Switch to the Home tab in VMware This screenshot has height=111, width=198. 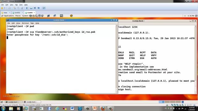[x=6, y=13]
